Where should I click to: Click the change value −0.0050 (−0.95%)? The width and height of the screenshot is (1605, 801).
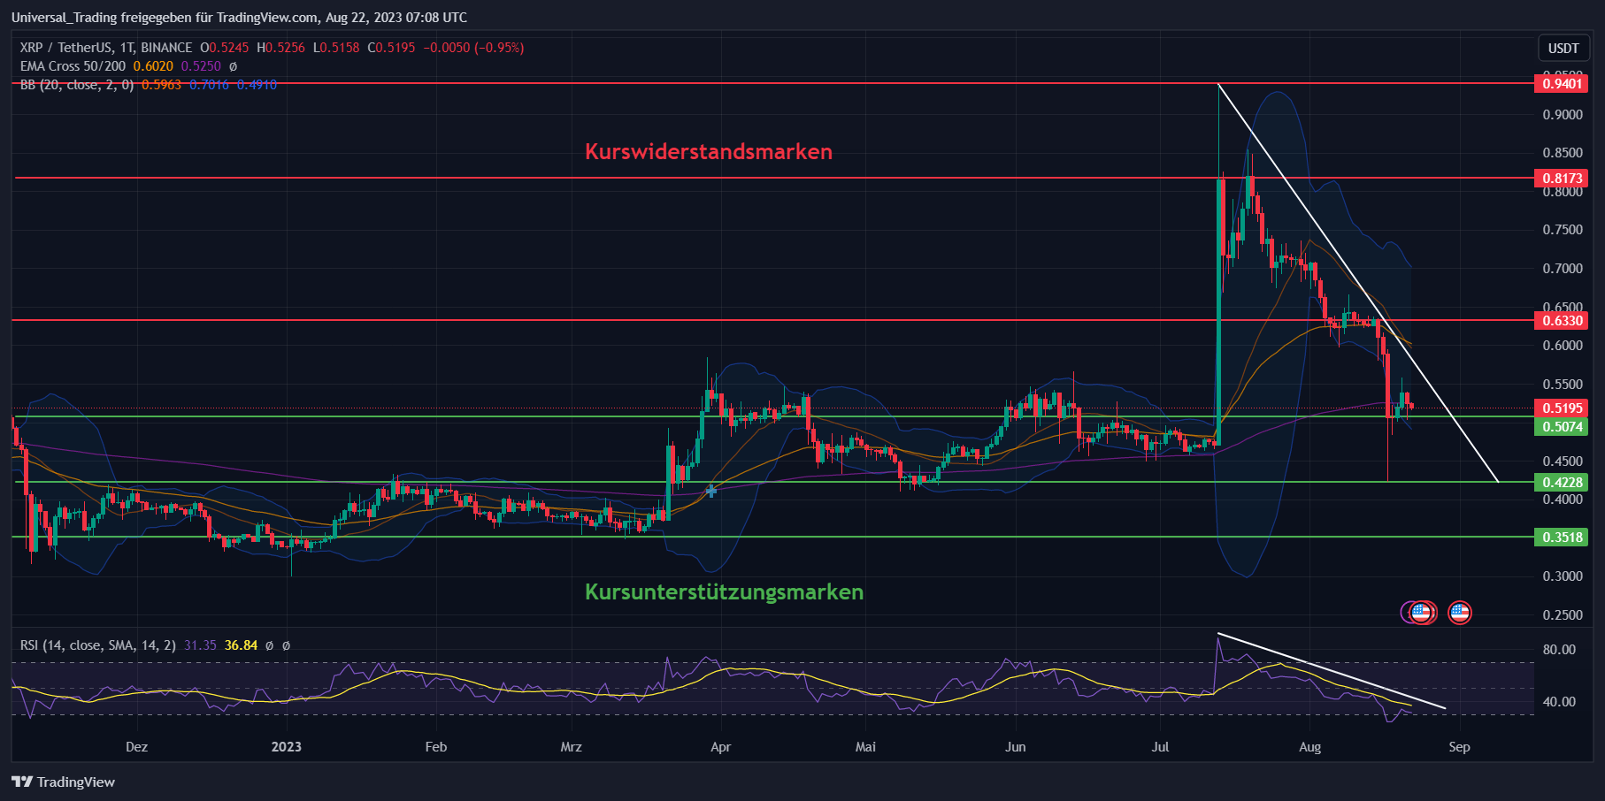click(473, 48)
